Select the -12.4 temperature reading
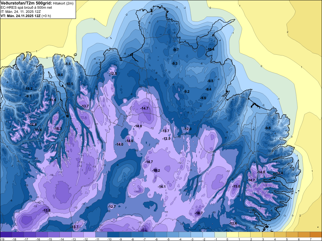Viewport: 322px width, 241px height. click(x=279, y=173)
